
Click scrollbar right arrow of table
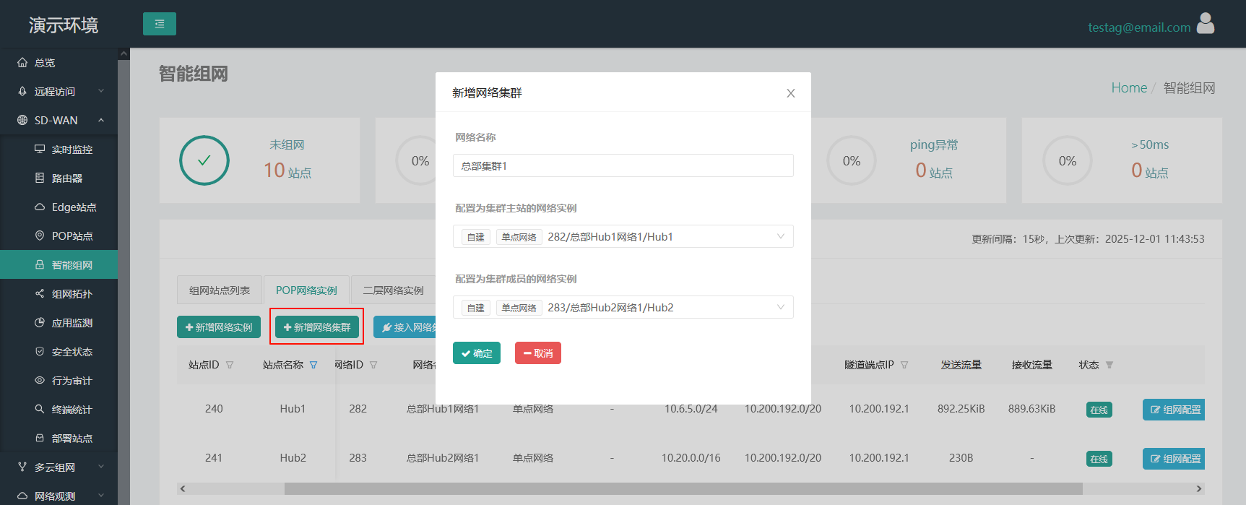tap(1199, 489)
